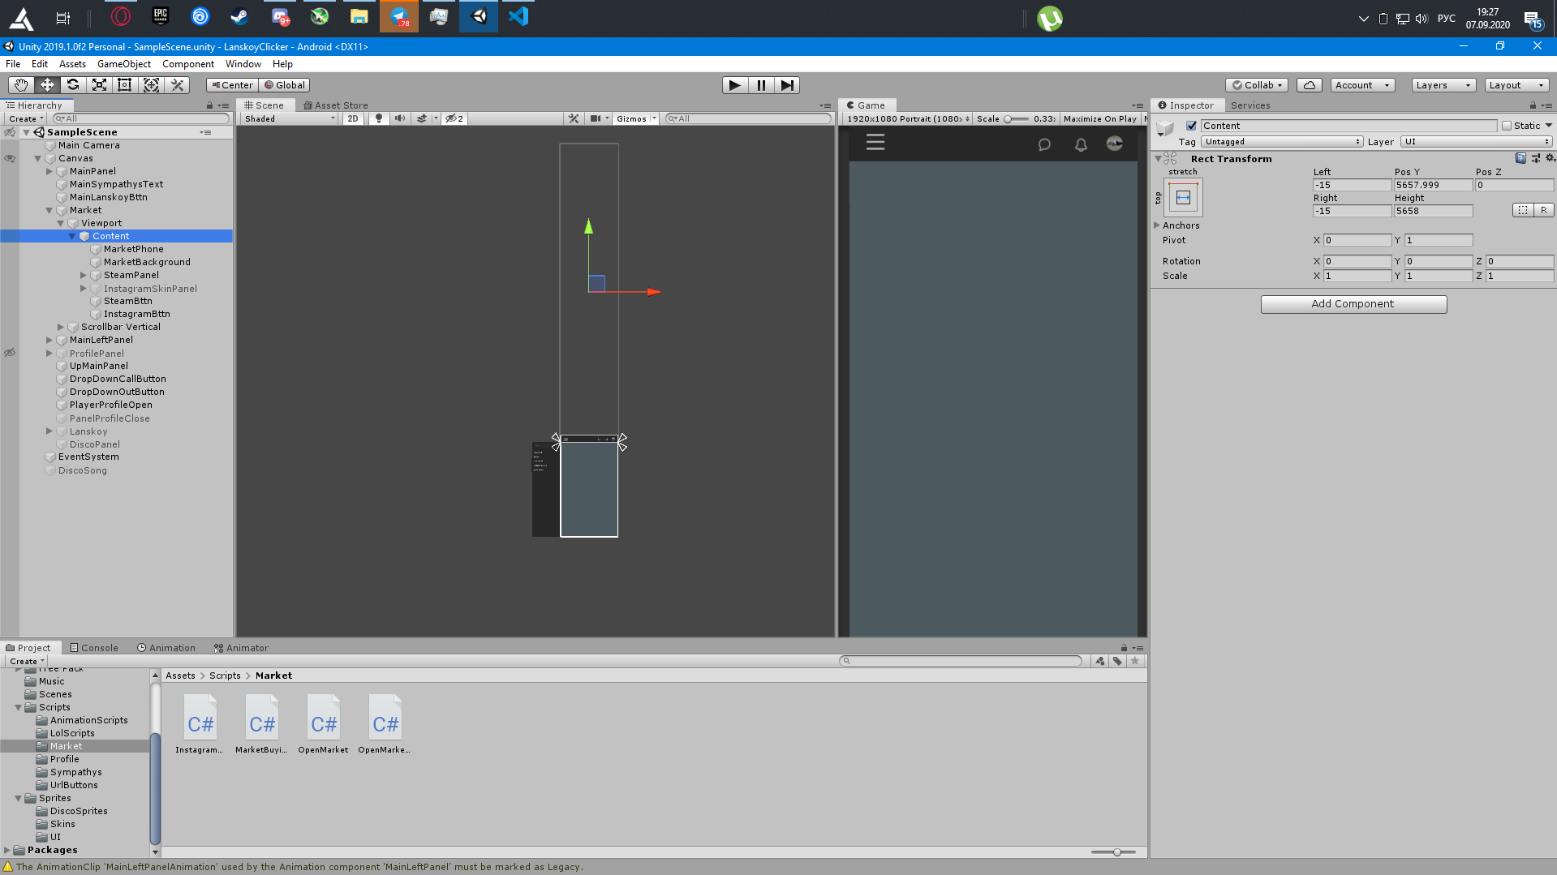Image resolution: width=1557 pixels, height=875 pixels.
Task: Toggle hidden objects visibility count
Action: point(454,118)
